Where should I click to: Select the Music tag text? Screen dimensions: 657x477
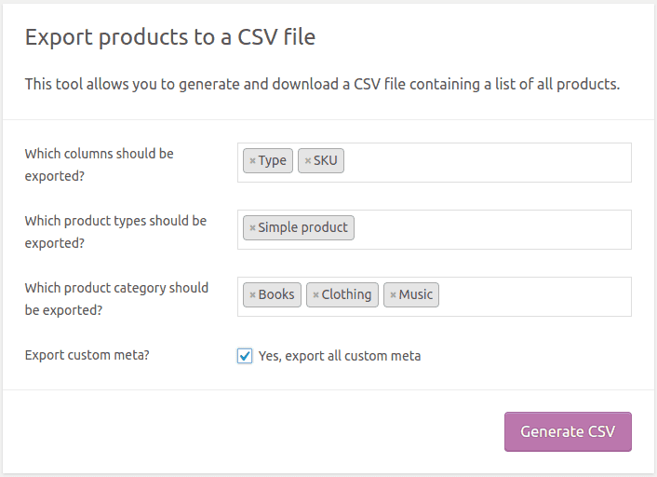416,295
